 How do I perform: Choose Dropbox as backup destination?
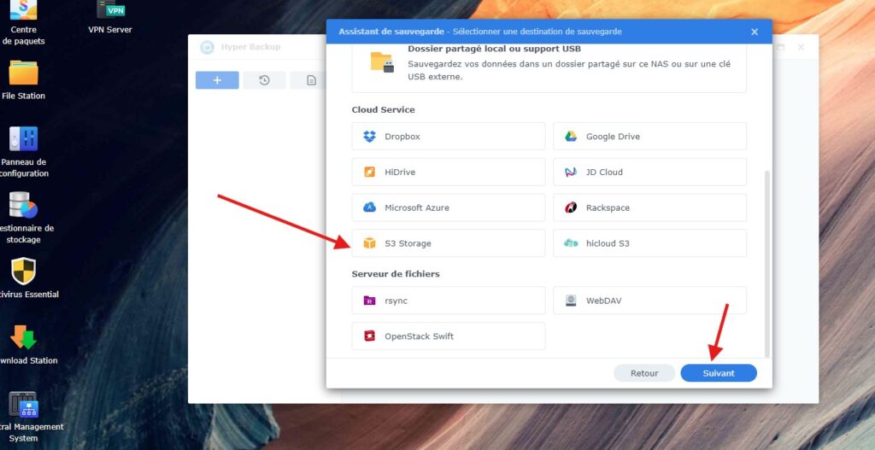[449, 136]
